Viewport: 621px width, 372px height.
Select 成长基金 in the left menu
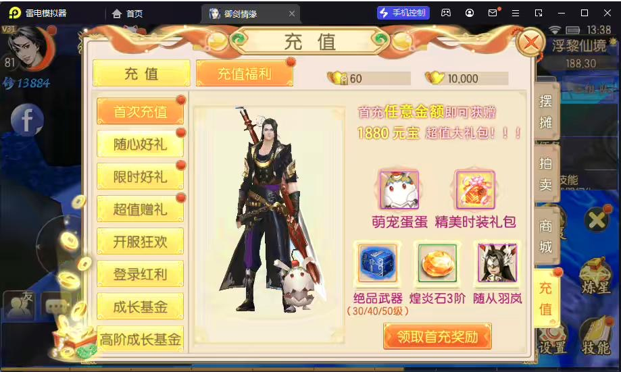tap(140, 307)
